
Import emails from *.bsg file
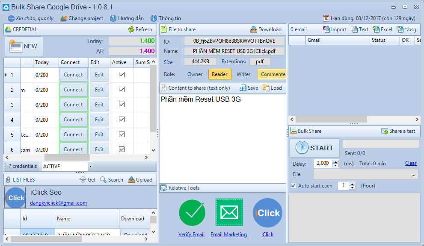(406, 29)
